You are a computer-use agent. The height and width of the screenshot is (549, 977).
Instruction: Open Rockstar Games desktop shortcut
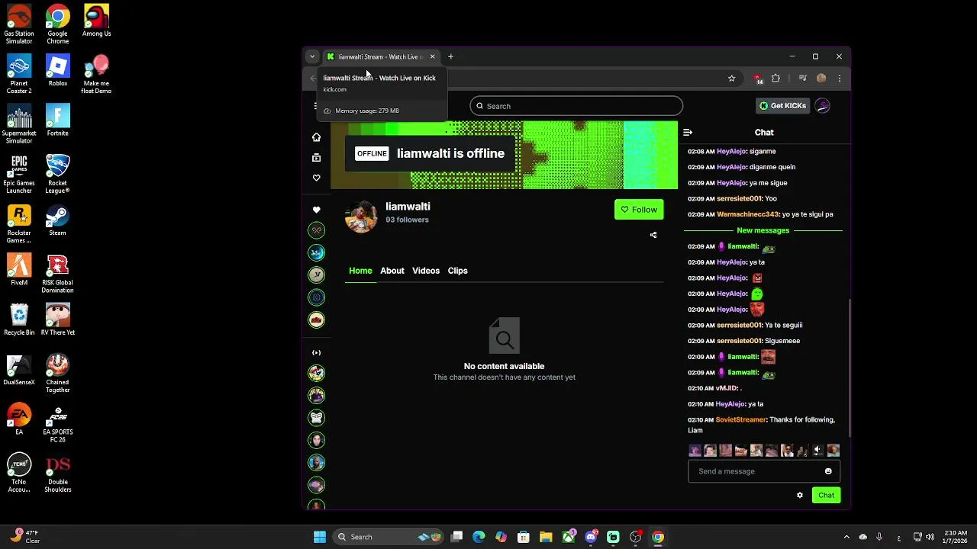pyautogui.click(x=19, y=224)
